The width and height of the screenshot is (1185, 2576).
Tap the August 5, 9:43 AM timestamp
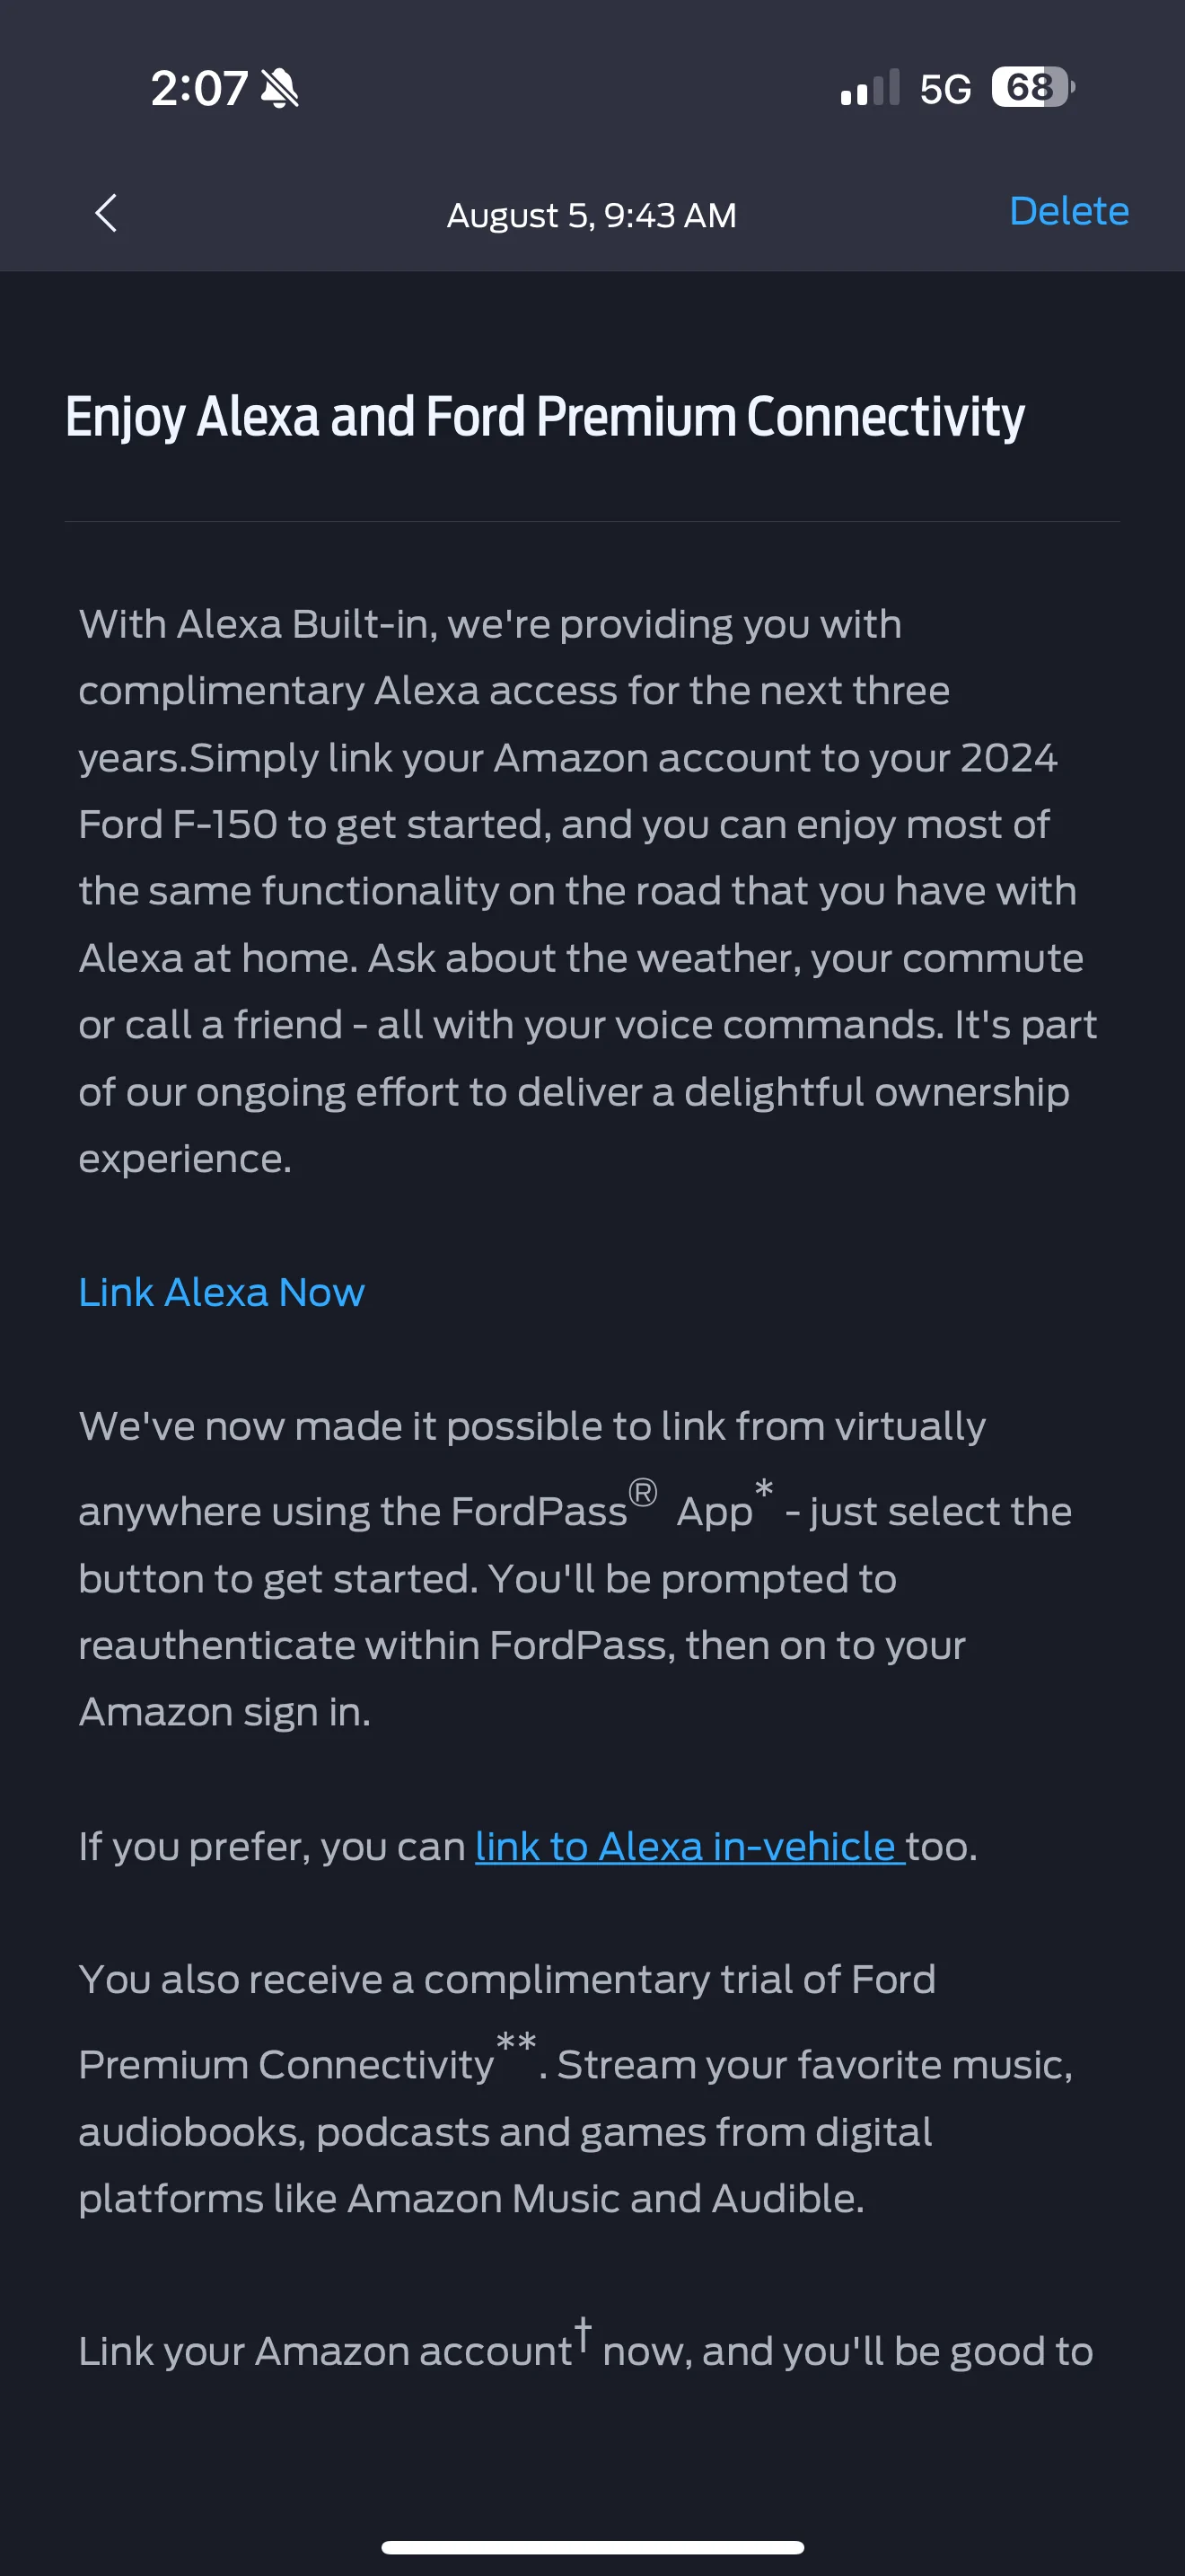[592, 215]
